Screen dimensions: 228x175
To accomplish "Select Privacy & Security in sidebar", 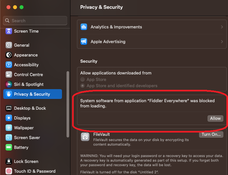I will click(x=32, y=94).
